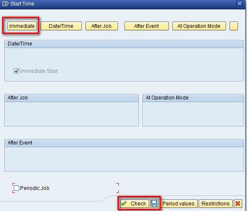Click the Start Time dialog title icon

click(x=6, y=3)
